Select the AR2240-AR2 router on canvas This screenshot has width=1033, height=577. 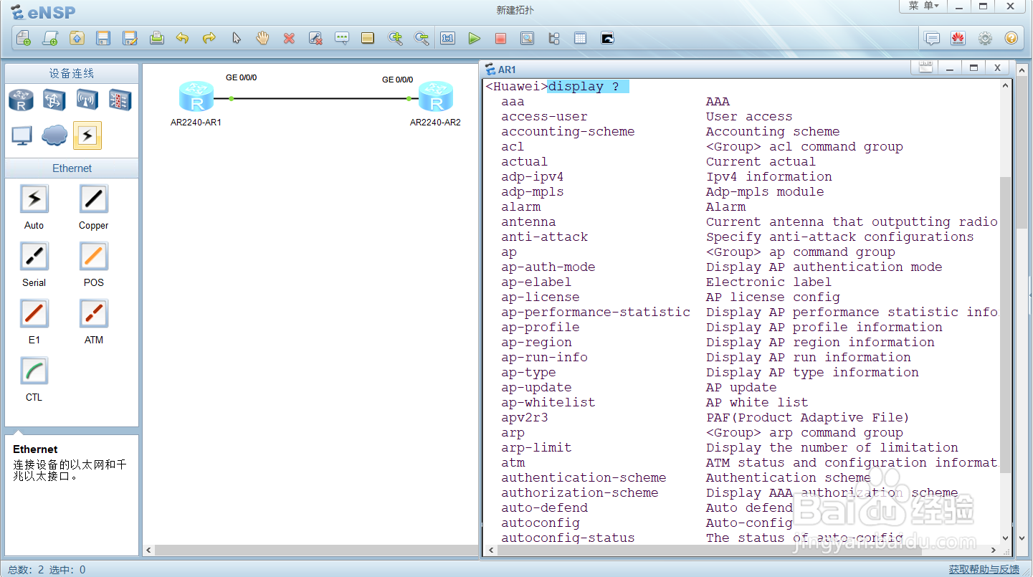[436, 96]
